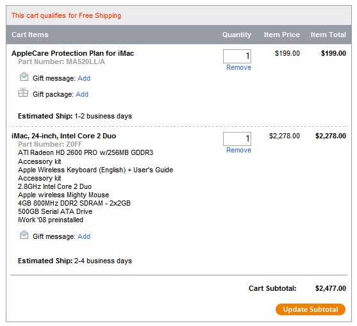Select the AppleCare Protection Plan for iMac title
Viewport: 357px width, 326px height.
[x=72, y=53]
